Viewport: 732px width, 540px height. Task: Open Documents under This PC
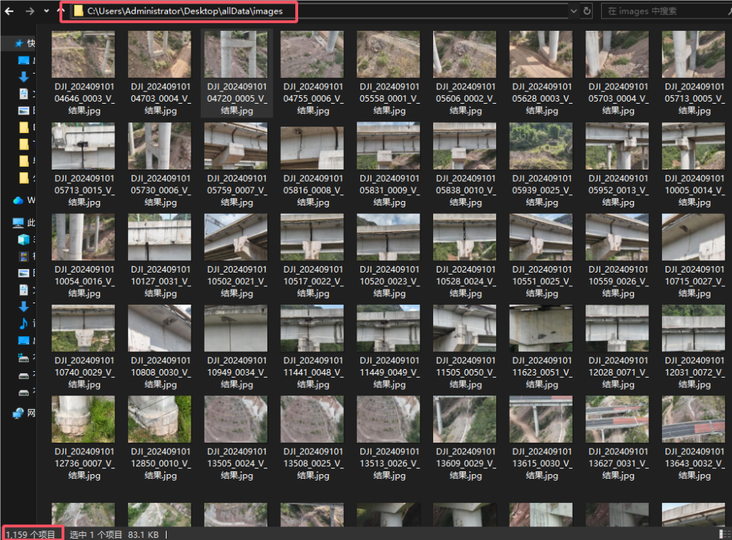pyautogui.click(x=24, y=290)
